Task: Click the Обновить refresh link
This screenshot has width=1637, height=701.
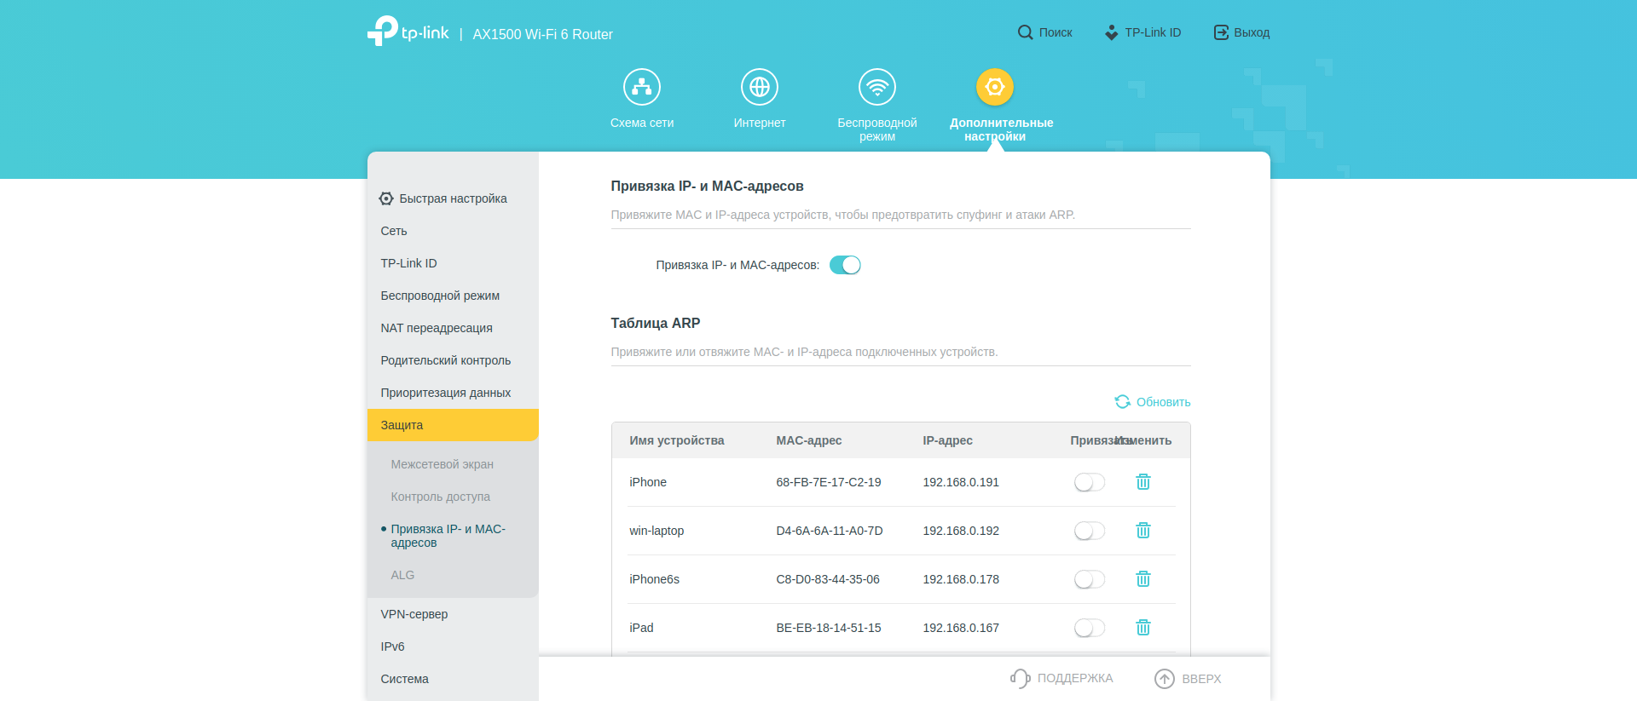Action: tap(1153, 402)
